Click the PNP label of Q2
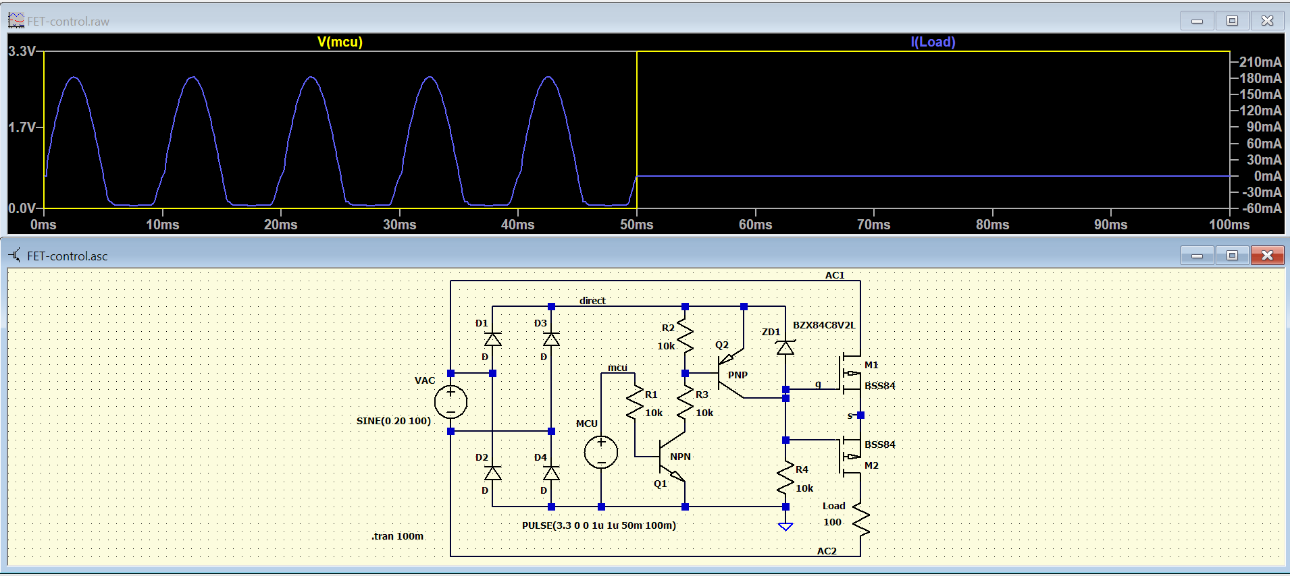 point(738,375)
